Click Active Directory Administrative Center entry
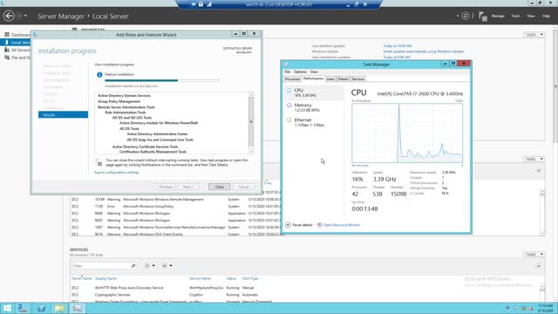Viewport: 558px width, 314px height. pyautogui.click(x=157, y=134)
